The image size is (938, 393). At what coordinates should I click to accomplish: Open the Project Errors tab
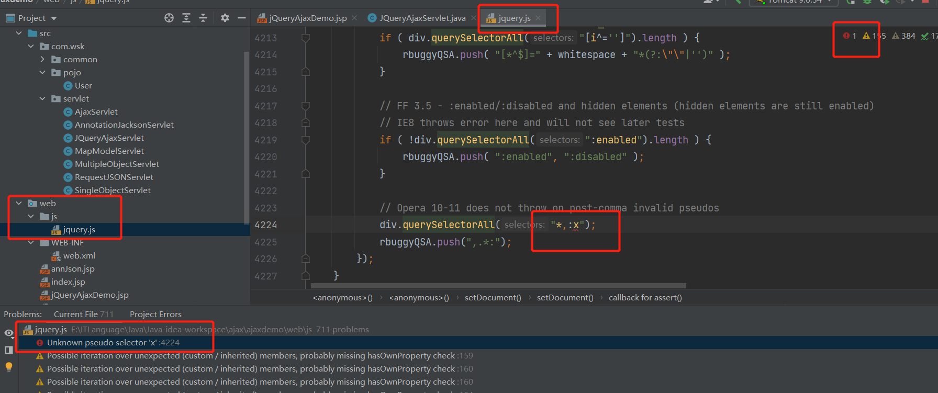pos(155,314)
